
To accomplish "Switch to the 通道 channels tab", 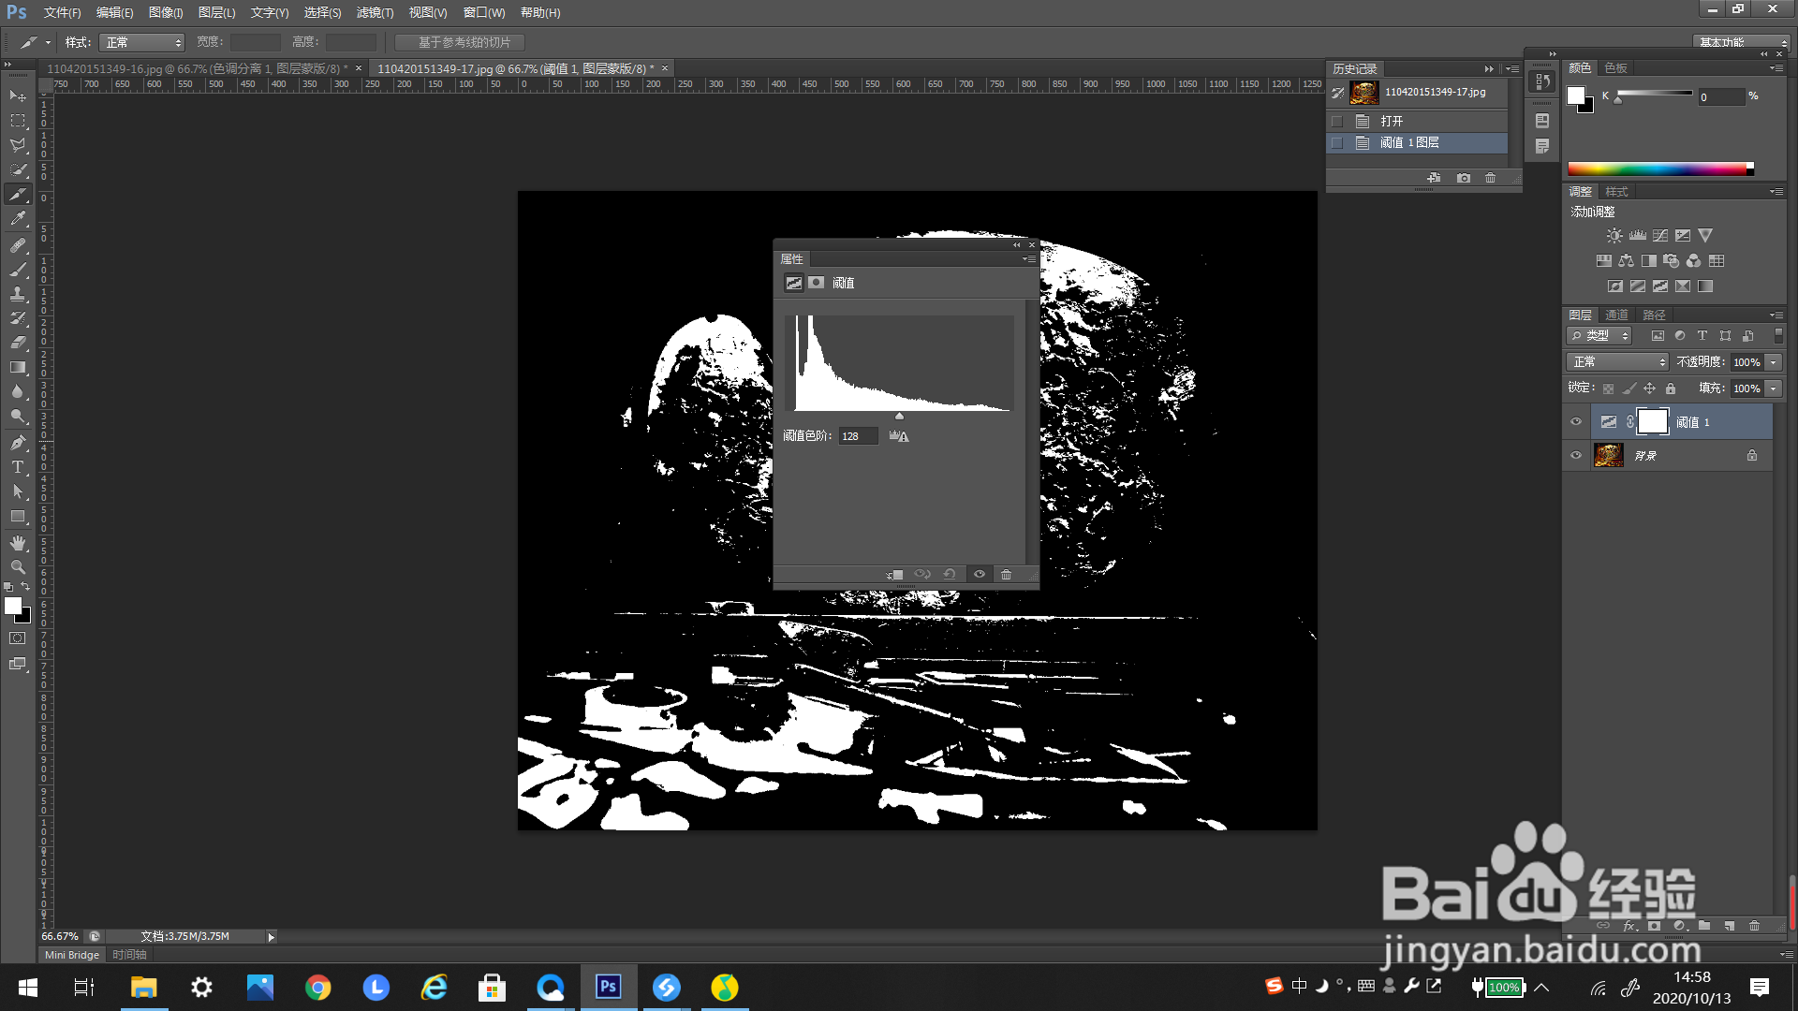I will tap(1616, 315).
